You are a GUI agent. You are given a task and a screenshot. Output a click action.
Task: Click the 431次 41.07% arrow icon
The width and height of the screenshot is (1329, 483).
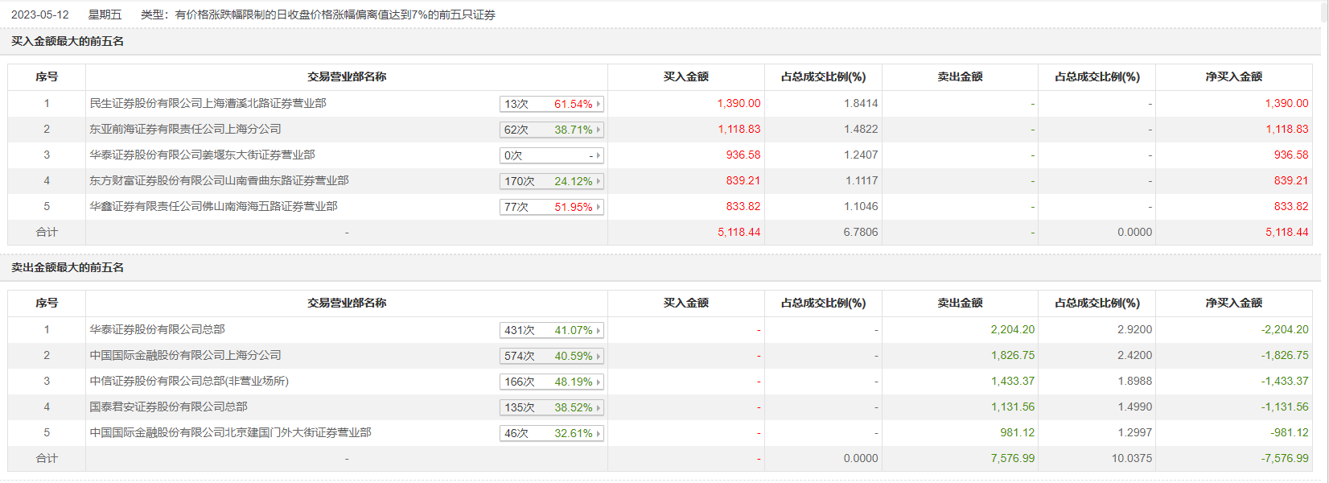599,331
